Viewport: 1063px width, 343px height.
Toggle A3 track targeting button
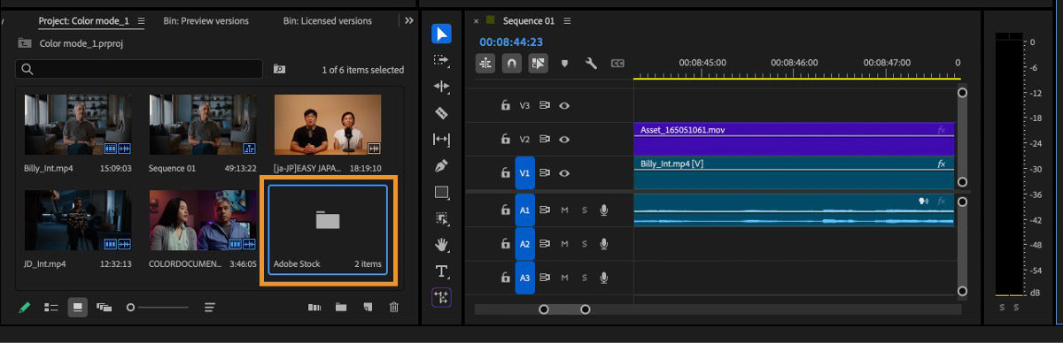(x=524, y=278)
